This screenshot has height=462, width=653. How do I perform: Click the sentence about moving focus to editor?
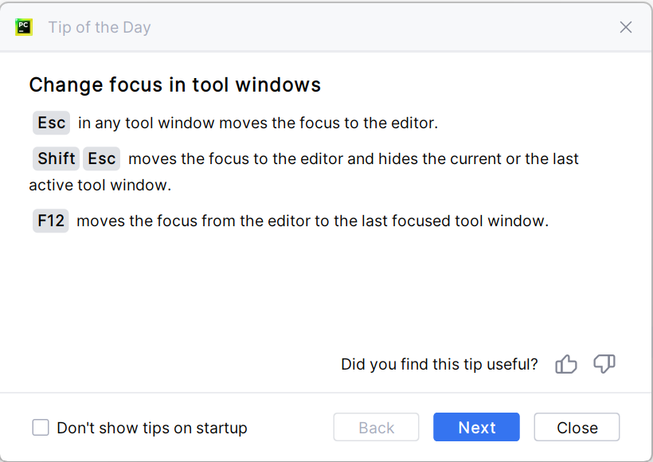[258, 123]
